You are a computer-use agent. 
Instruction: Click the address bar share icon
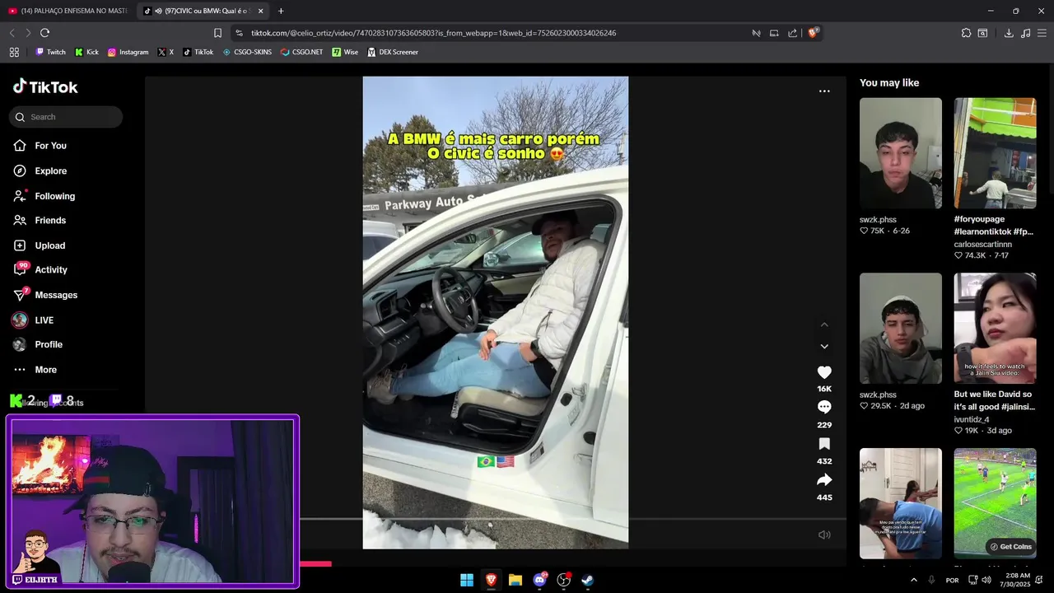click(792, 33)
